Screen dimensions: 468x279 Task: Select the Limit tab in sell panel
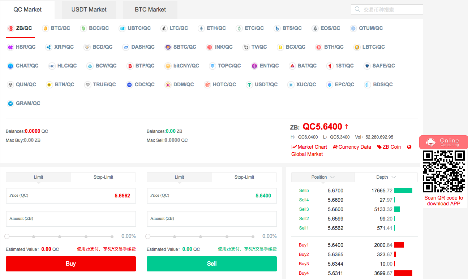(x=179, y=177)
